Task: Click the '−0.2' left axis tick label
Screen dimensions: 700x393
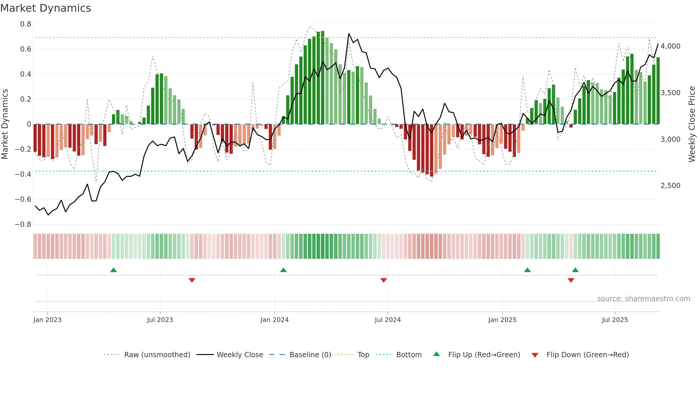Action: [23, 149]
